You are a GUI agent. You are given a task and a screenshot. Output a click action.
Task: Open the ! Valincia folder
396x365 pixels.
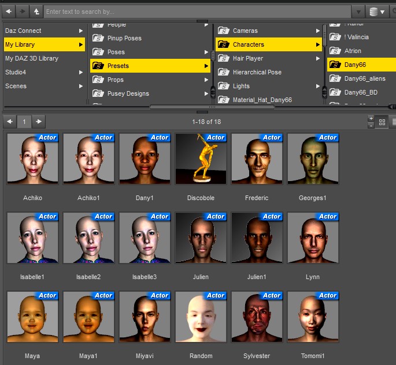click(x=361, y=37)
